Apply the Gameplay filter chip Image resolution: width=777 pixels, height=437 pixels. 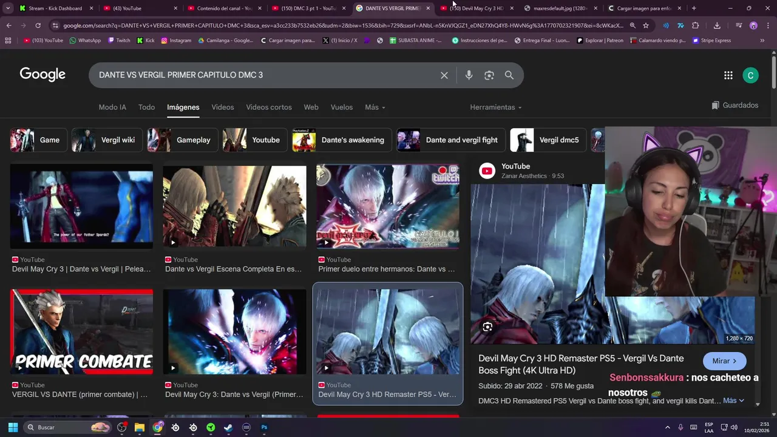183,140
